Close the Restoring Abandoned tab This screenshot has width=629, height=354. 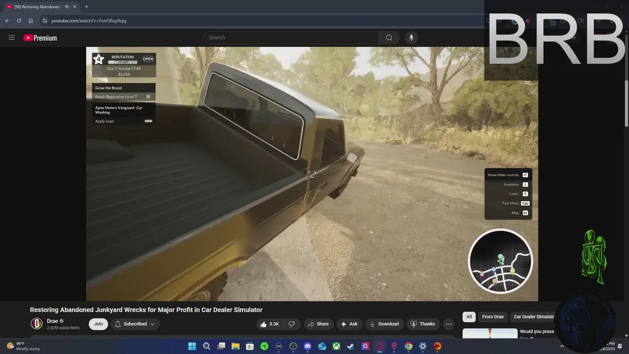click(75, 7)
